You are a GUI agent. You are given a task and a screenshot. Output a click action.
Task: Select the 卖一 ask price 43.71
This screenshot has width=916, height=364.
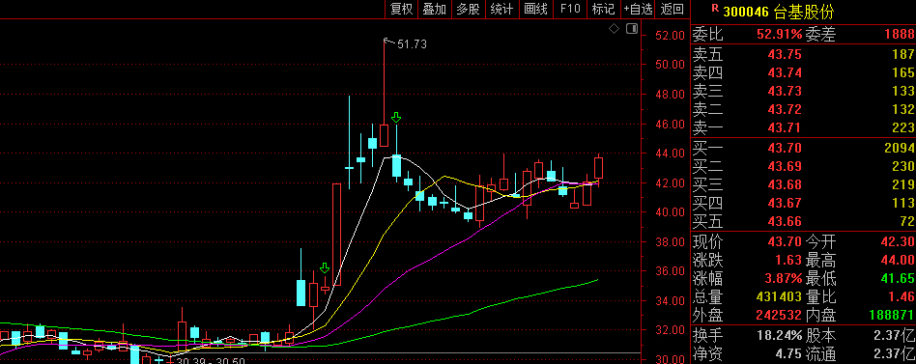(x=785, y=127)
